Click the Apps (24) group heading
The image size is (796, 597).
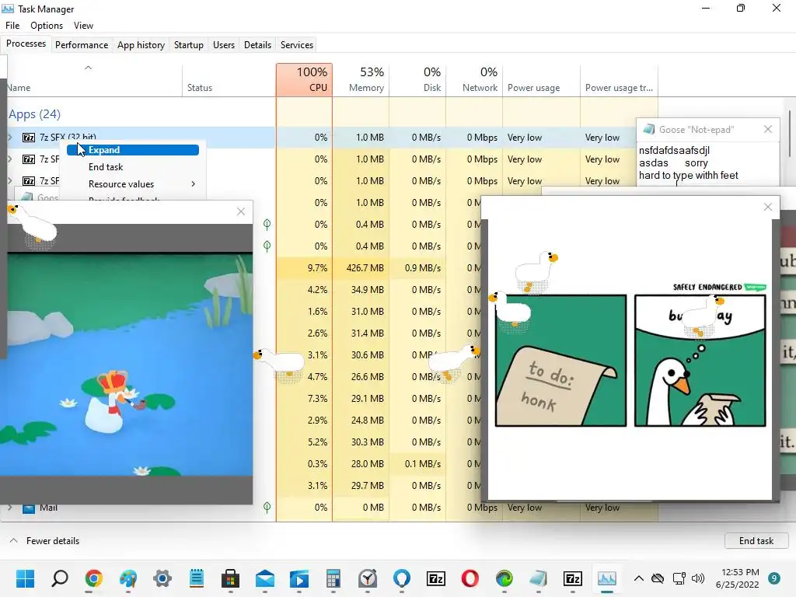point(34,114)
